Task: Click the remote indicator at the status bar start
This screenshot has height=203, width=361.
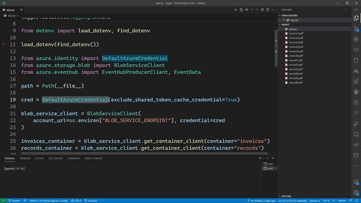Action: click(x=3, y=201)
